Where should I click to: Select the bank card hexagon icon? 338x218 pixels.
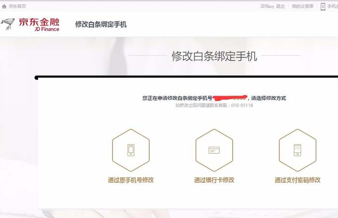214,150
